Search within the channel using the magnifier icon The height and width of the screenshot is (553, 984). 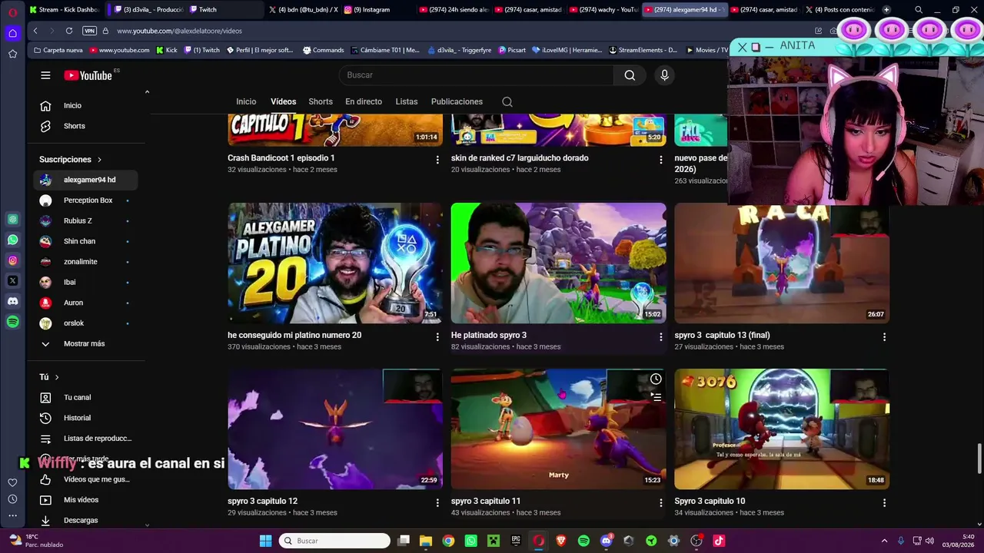pyautogui.click(x=507, y=101)
